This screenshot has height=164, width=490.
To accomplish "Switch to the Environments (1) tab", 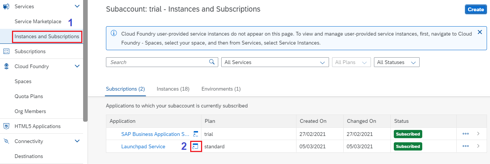I will pyautogui.click(x=221, y=89).
